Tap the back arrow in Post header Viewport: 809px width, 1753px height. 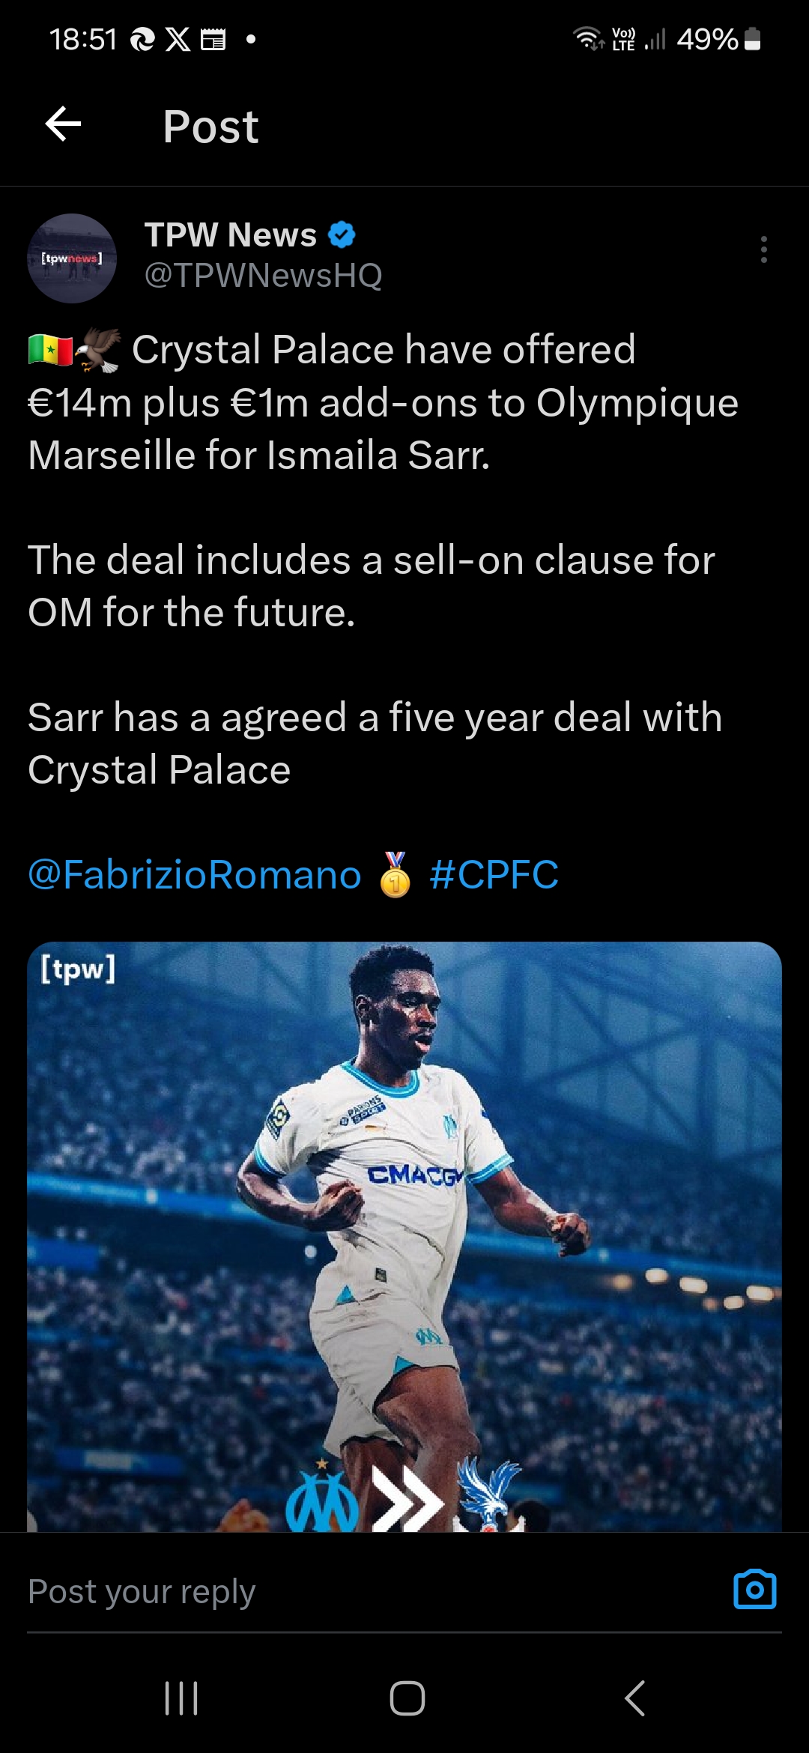63,124
